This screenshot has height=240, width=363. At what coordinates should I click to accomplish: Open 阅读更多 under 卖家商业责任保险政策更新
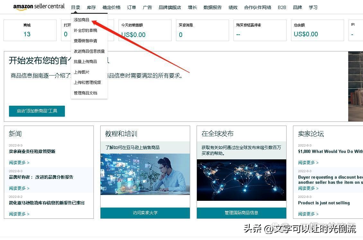19,162
